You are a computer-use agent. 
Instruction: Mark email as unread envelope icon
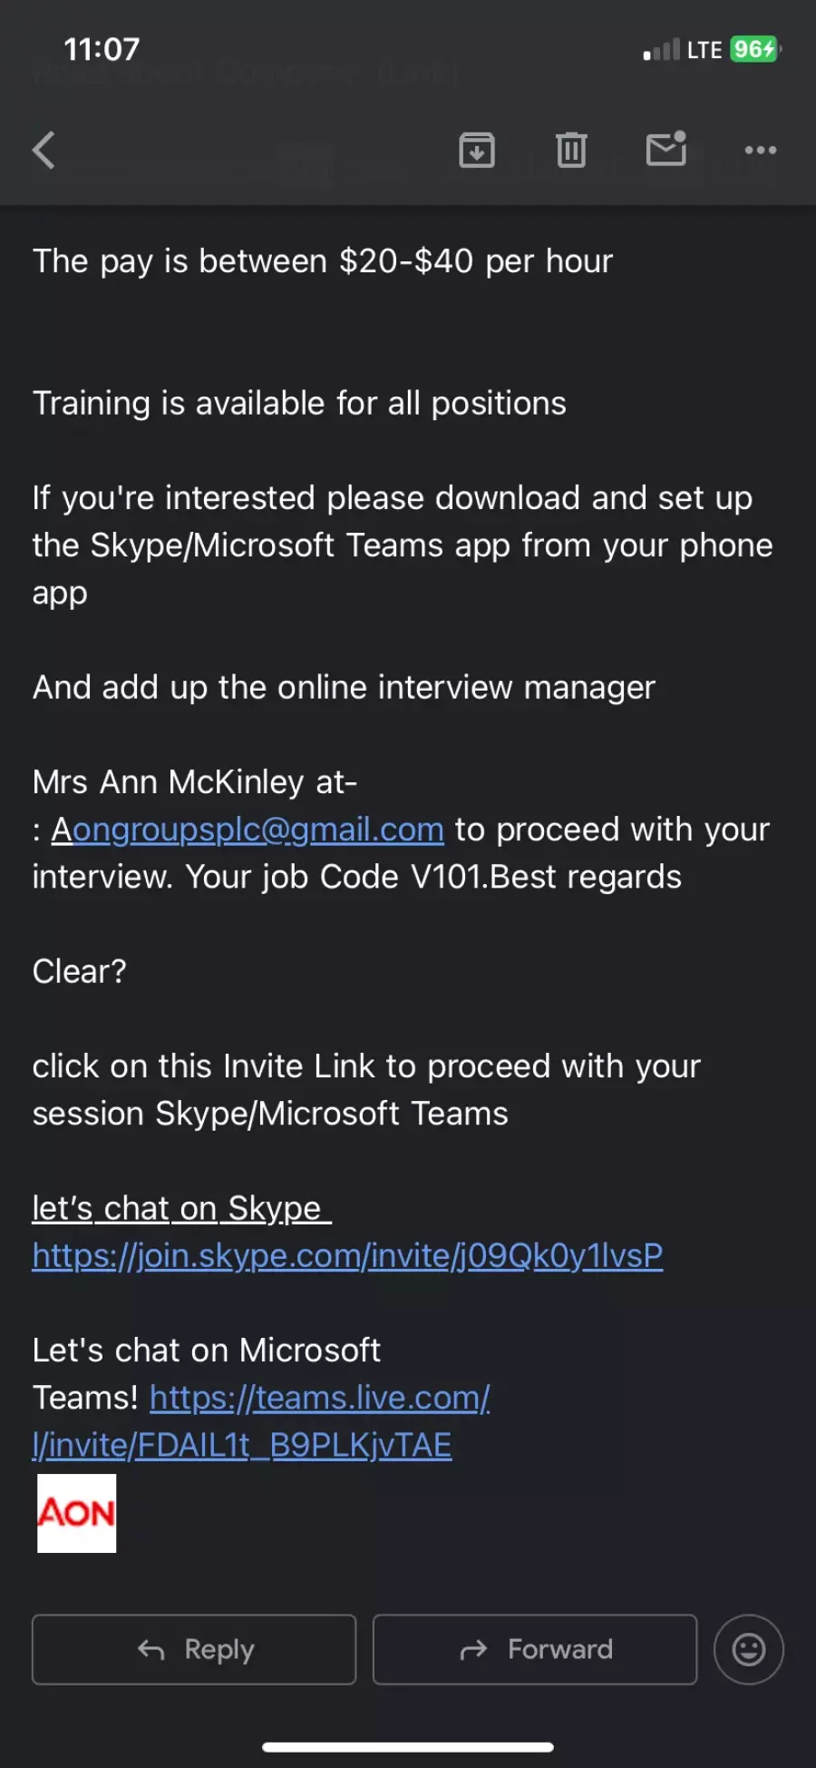[x=666, y=149]
